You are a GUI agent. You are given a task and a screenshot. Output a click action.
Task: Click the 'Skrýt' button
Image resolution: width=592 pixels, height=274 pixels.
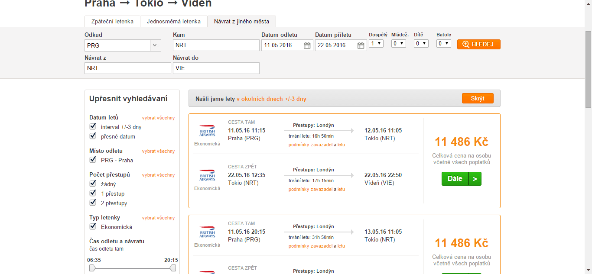pos(478,98)
